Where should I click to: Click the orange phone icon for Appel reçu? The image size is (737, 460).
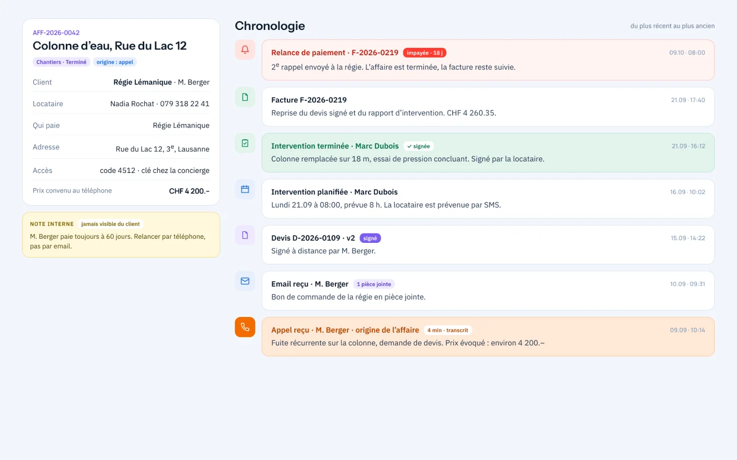point(245,327)
